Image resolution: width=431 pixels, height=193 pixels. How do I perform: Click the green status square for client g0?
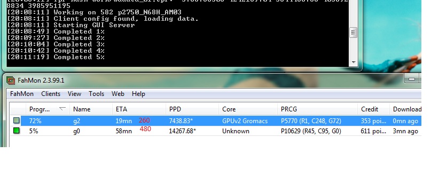point(17,131)
